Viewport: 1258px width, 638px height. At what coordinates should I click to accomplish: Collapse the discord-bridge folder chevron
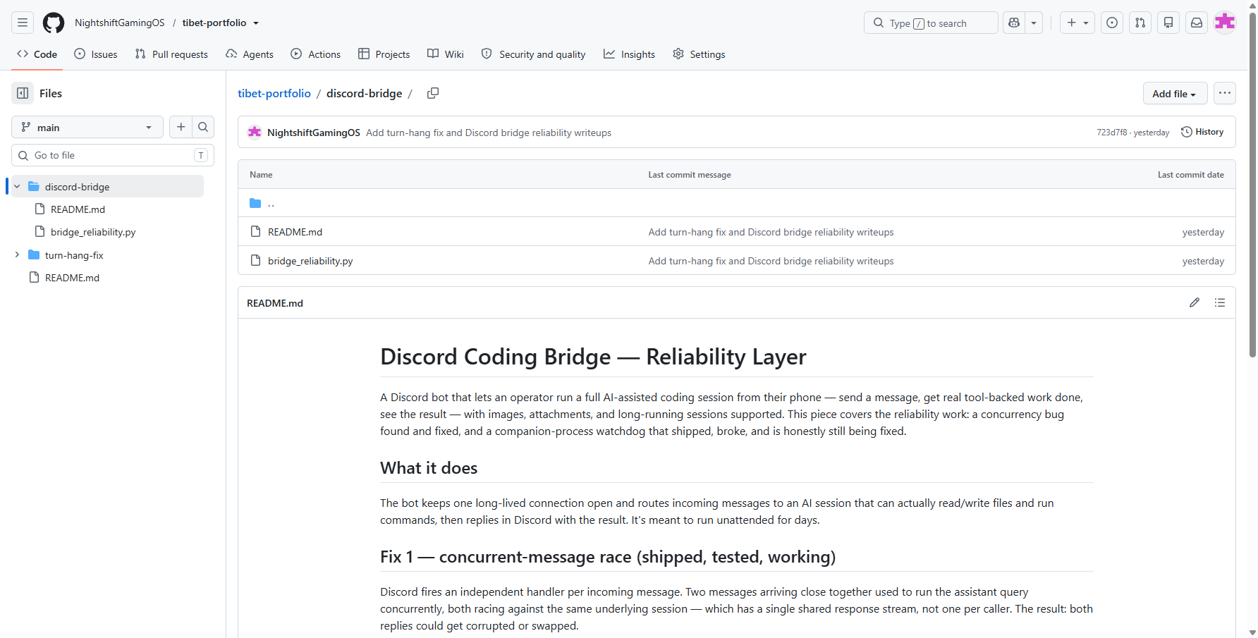pos(17,186)
